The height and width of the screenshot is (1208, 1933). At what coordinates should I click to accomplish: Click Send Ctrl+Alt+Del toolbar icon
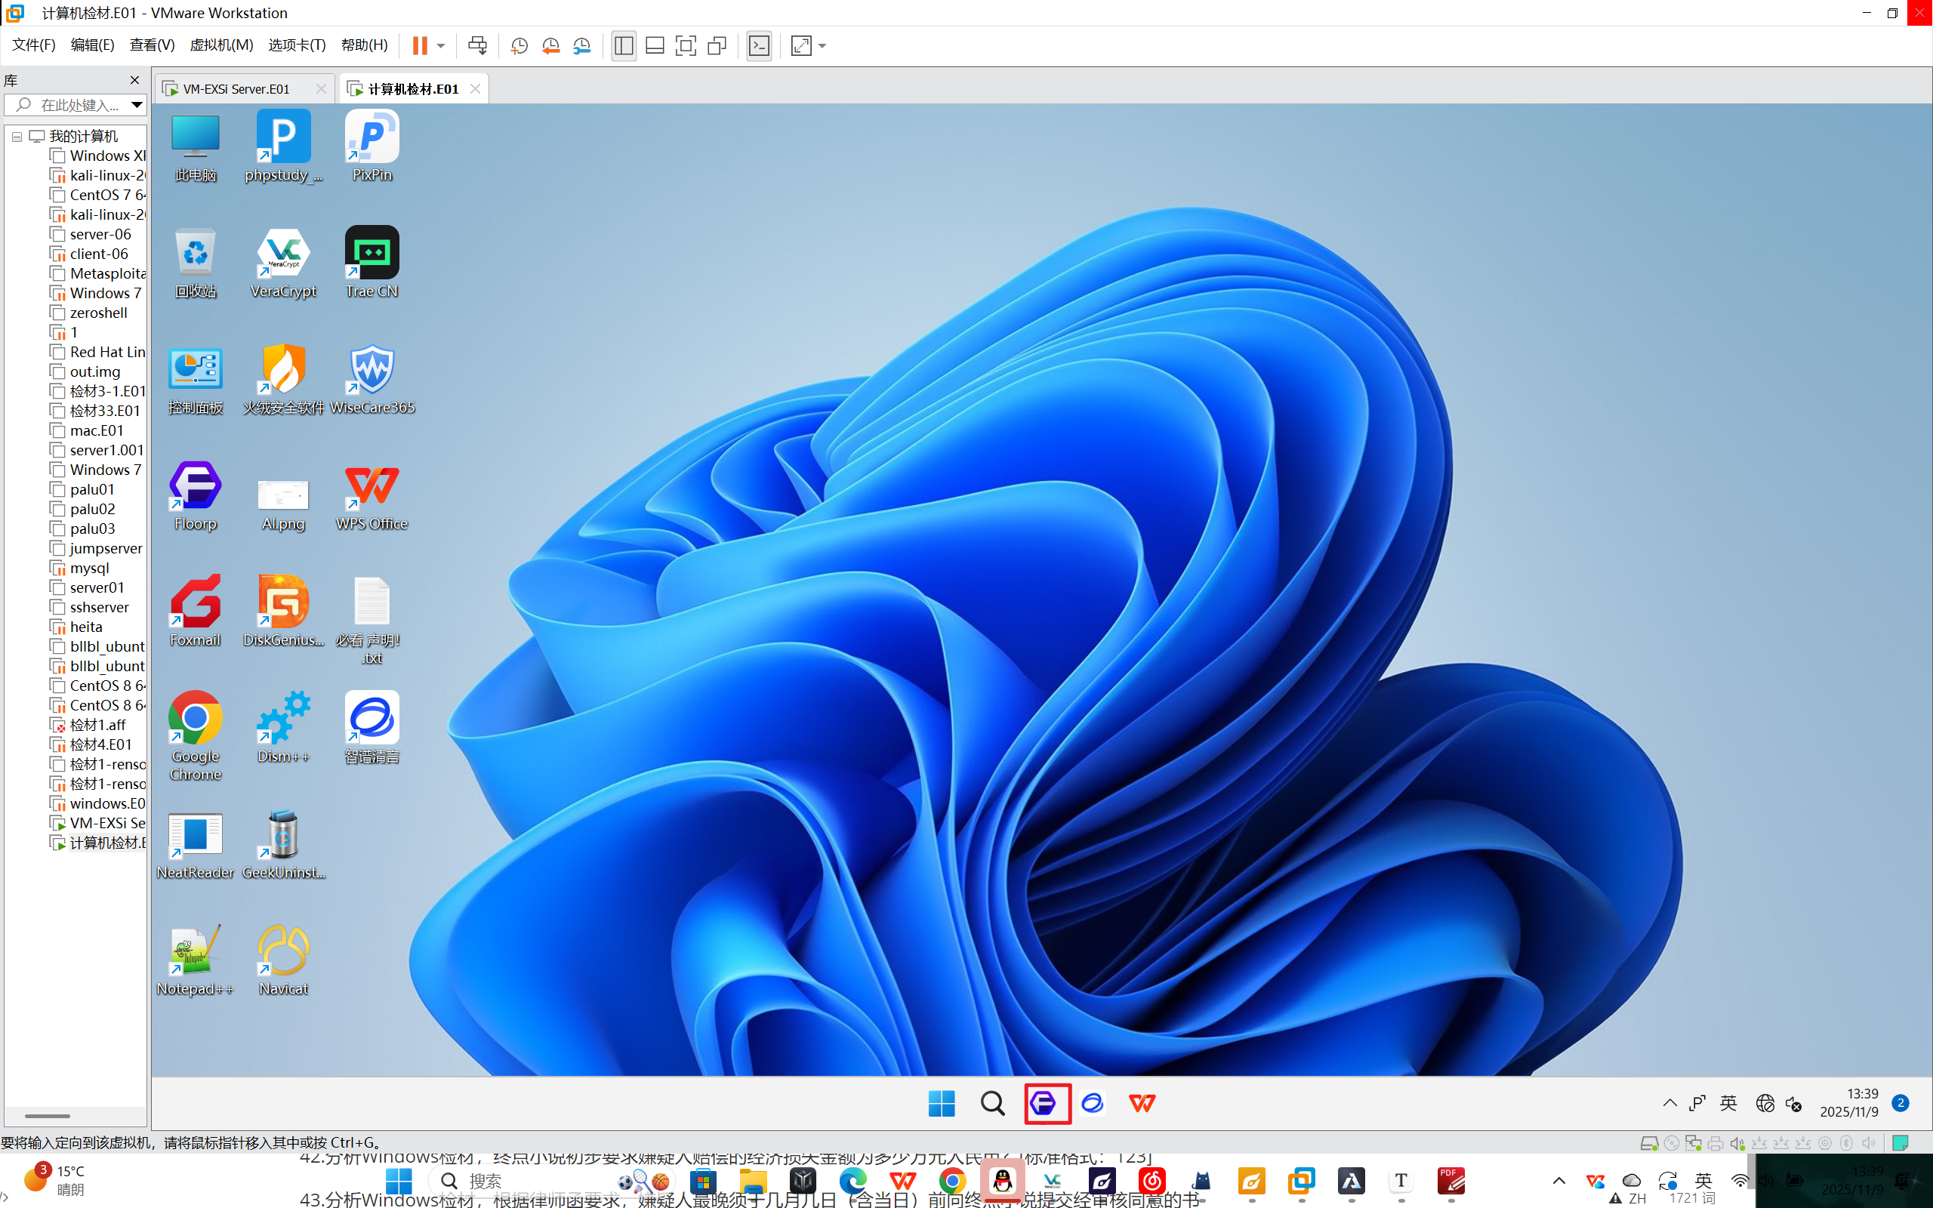[478, 45]
